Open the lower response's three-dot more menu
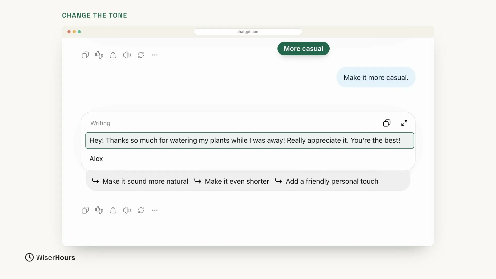The height and width of the screenshot is (279, 496). (155, 210)
